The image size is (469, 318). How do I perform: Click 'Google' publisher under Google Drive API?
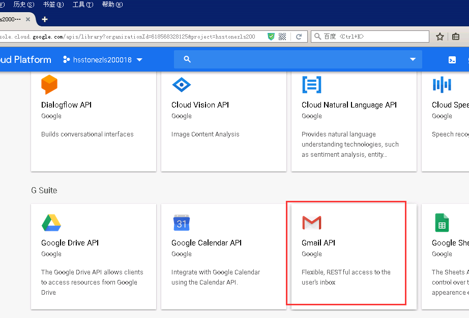coord(51,254)
